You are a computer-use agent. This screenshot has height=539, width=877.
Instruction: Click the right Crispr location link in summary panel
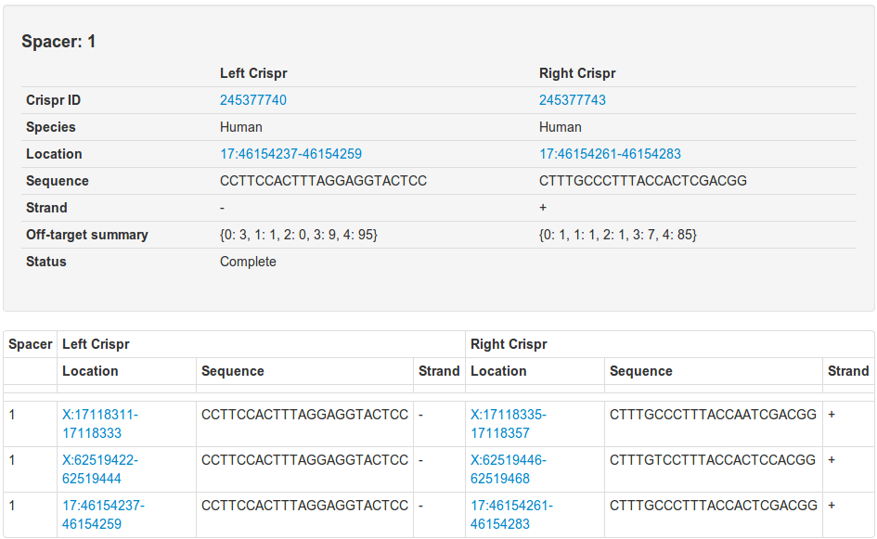(610, 154)
